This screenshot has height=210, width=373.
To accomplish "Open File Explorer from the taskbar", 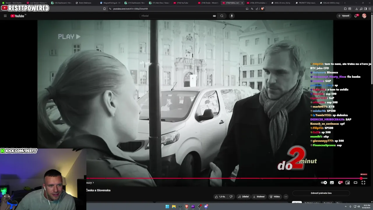I will 174,206.
